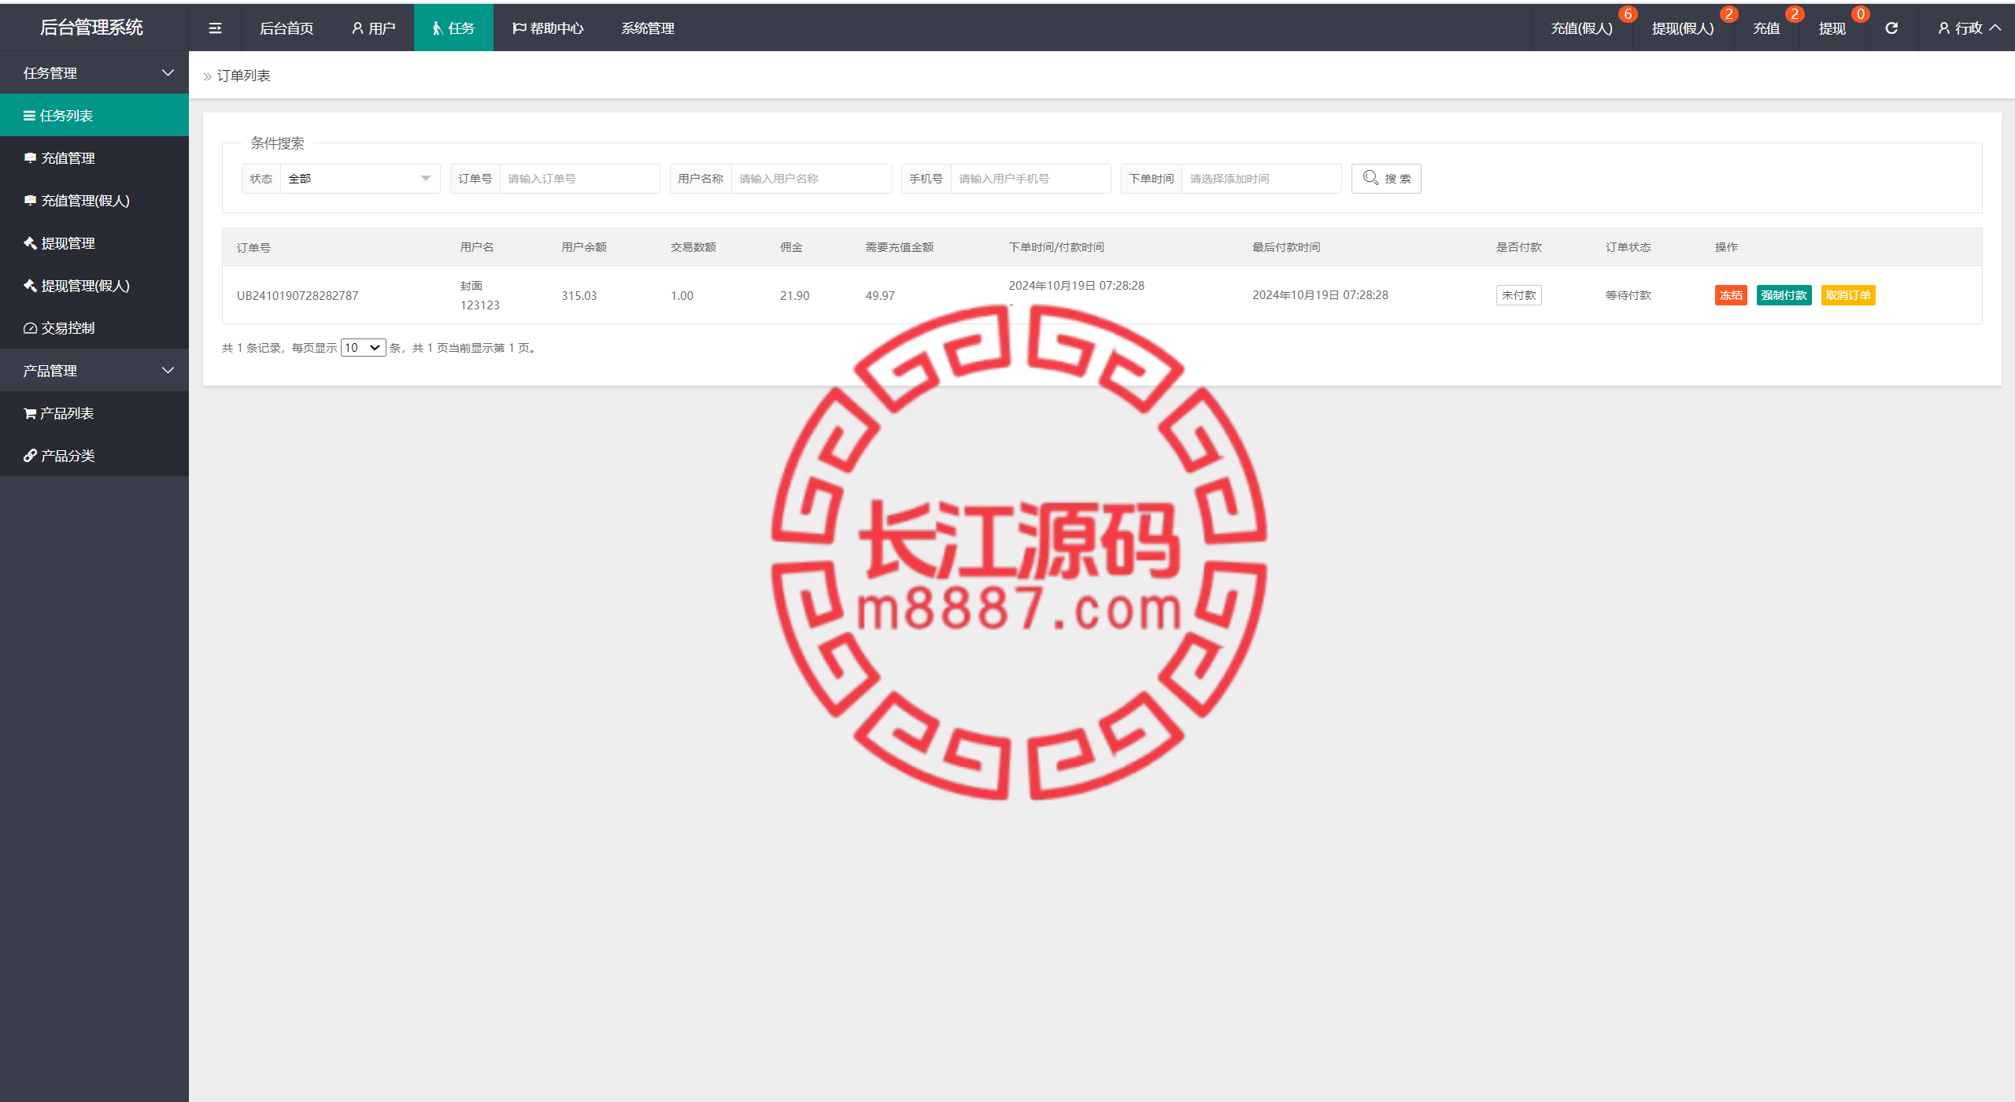The image size is (2015, 1102).
Task: Click the 下单时间 date picker field
Action: click(1261, 179)
